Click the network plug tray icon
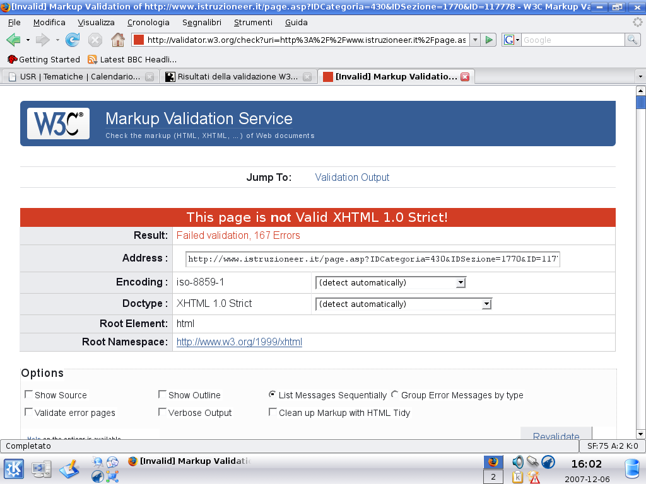Image resolution: width=646 pixels, height=484 pixels. (532, 462)
